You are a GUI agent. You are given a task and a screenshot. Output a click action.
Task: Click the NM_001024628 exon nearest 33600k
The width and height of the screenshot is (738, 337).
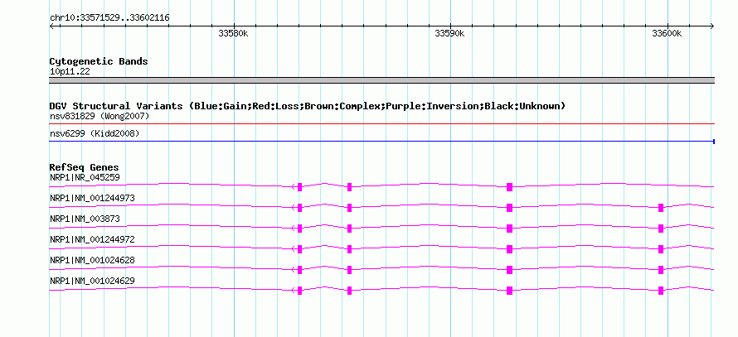[661, 270]
